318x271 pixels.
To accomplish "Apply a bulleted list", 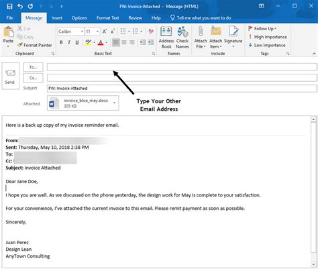I will (123, 32).
